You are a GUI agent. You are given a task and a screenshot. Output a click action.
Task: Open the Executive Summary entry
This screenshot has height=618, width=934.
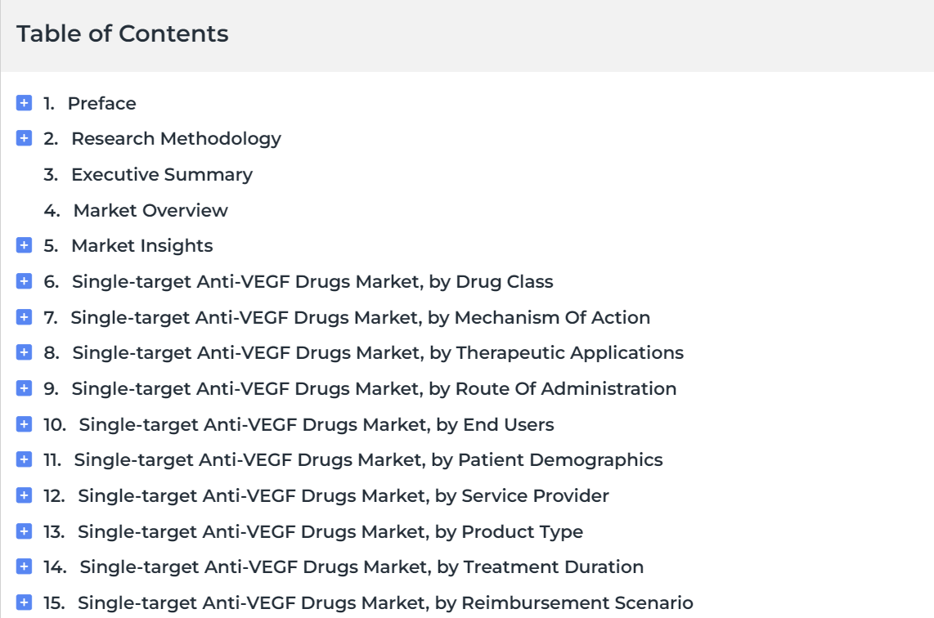coord(162,174)
